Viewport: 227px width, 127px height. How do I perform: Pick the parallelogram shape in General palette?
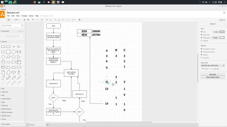click(9, 57)
